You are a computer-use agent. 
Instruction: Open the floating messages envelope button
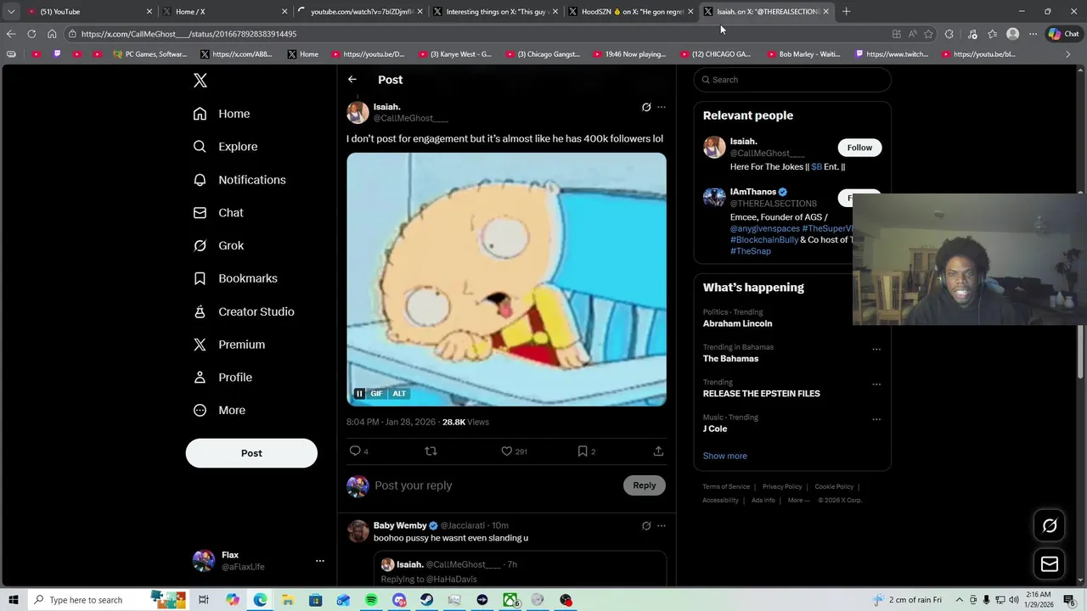[1050, 564]
